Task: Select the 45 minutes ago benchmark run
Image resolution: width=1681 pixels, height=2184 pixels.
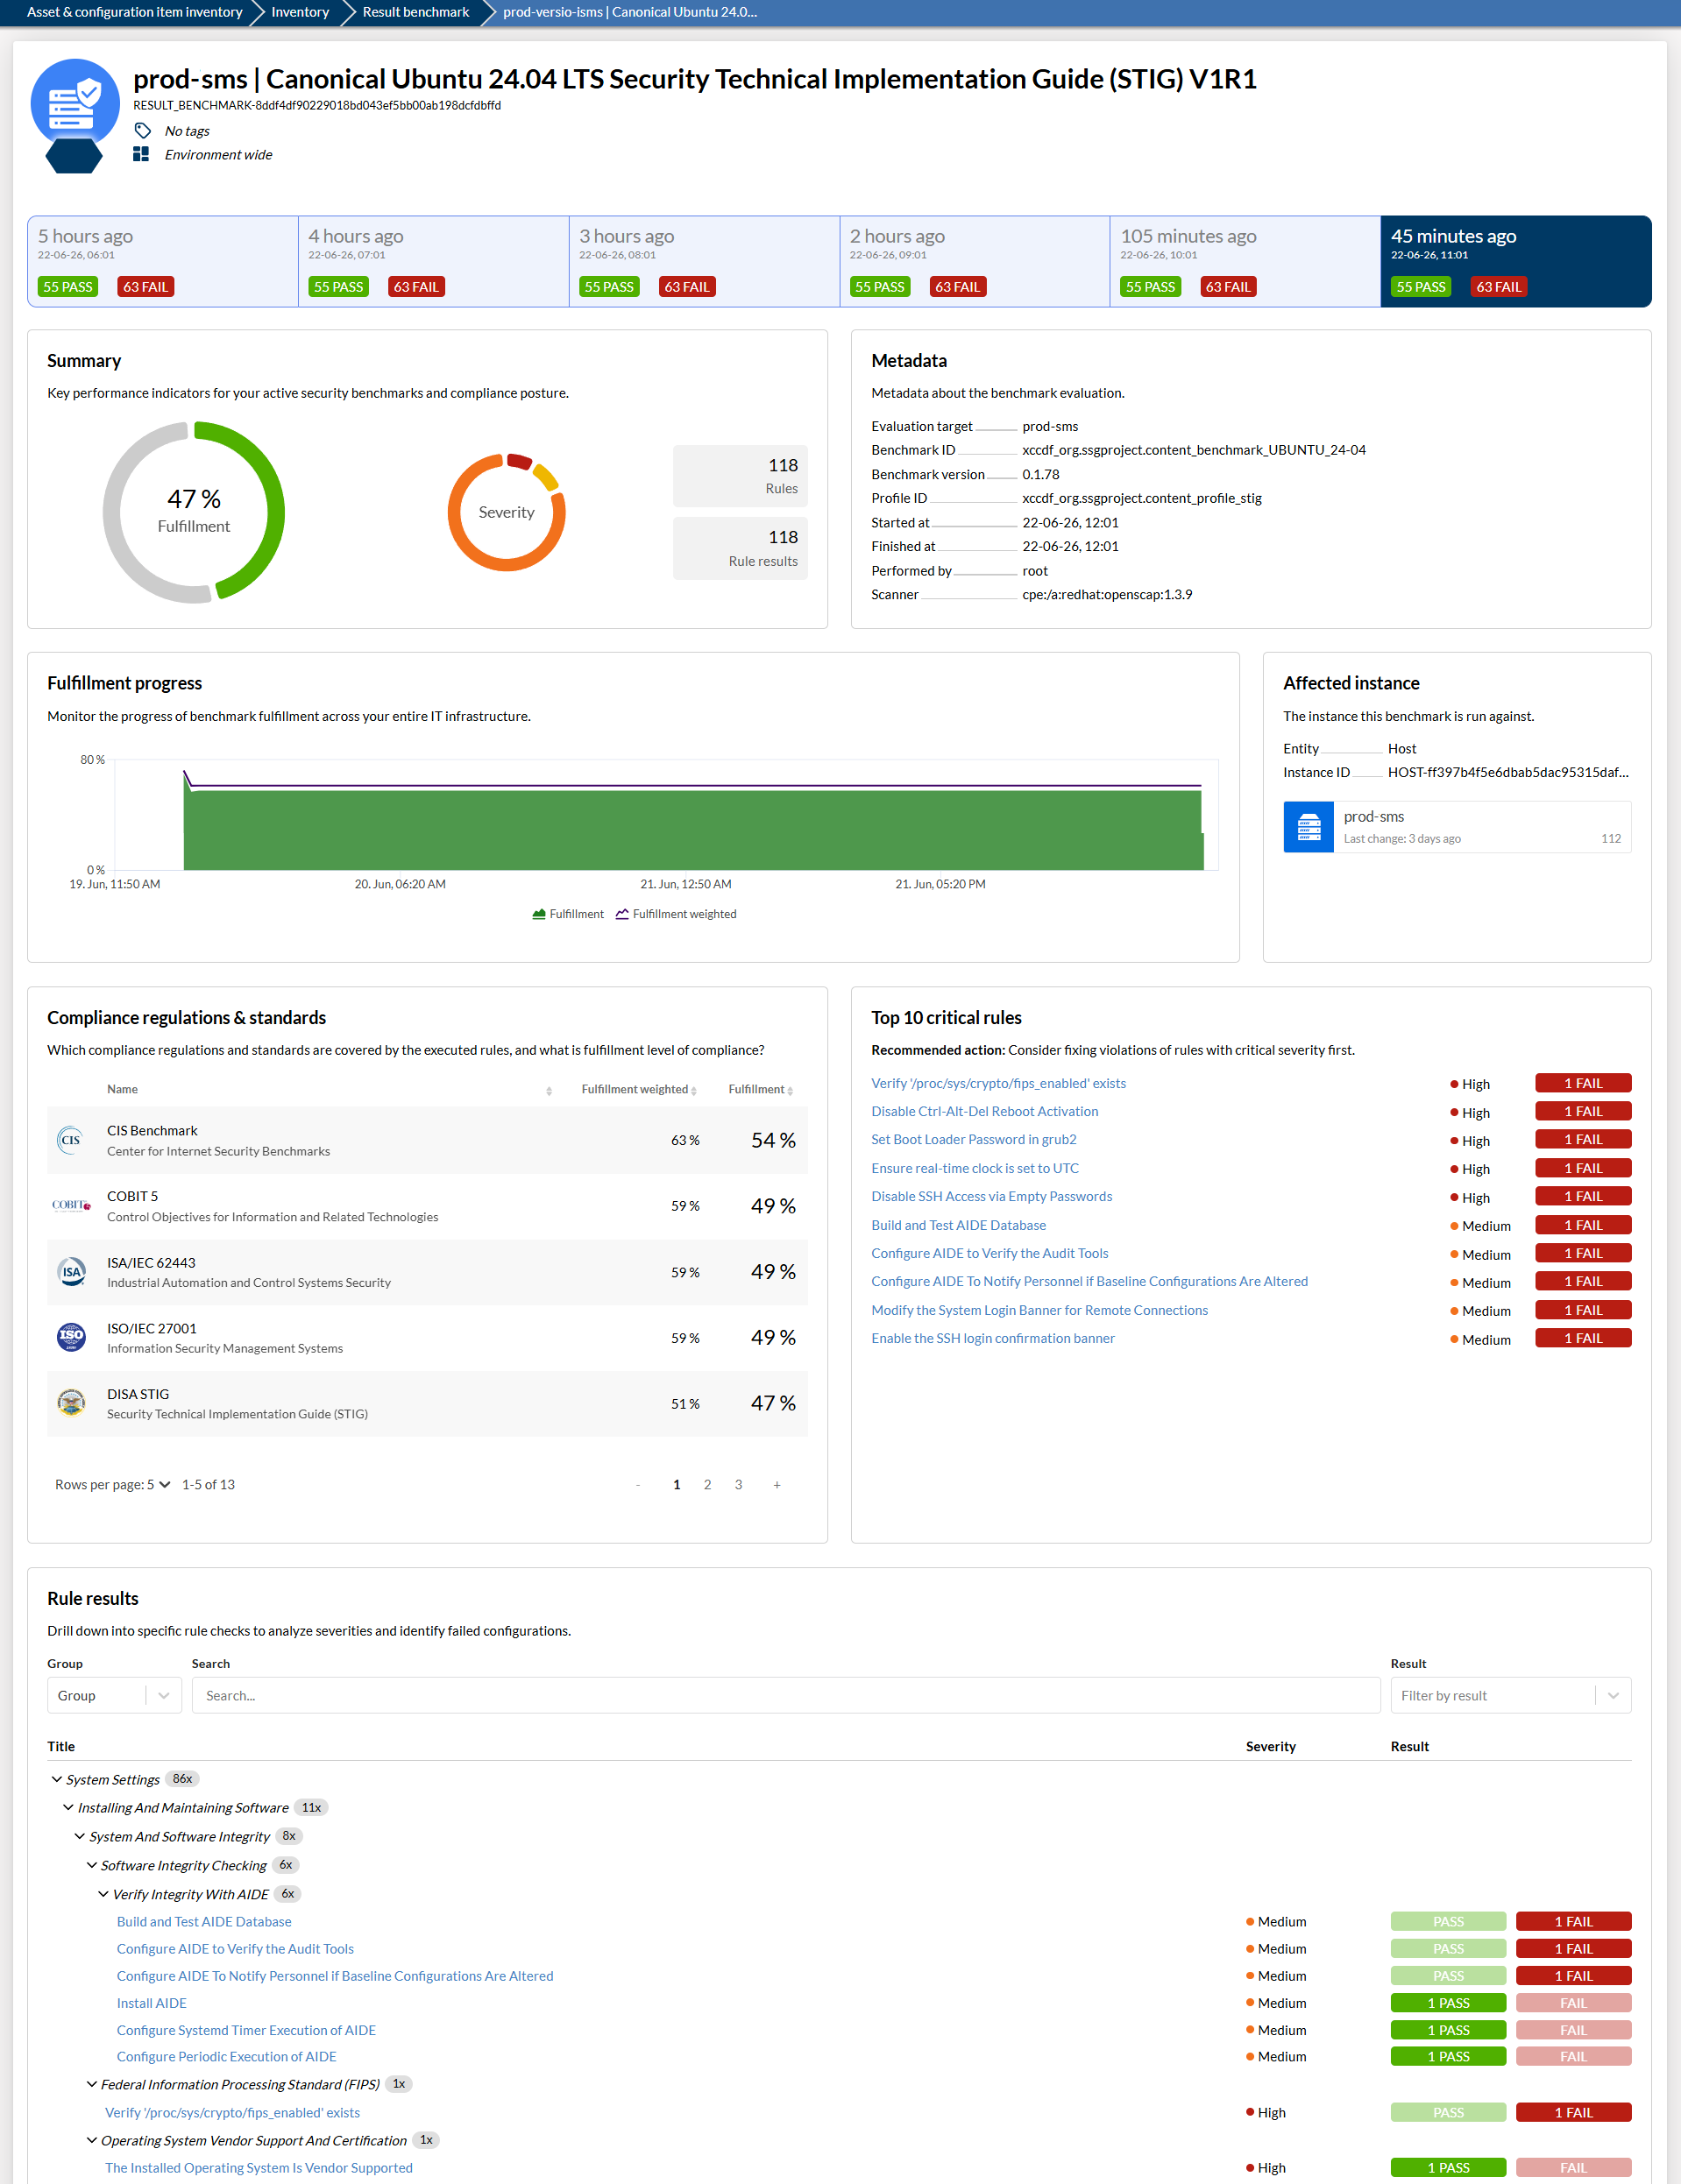Action: pos(1516,261)
